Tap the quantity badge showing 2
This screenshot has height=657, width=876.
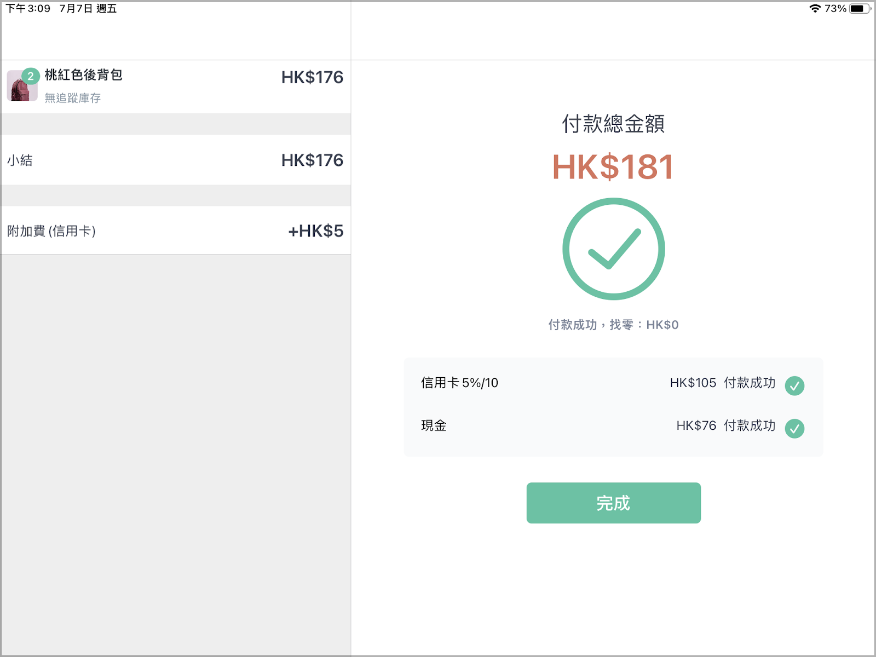pyautogui.click(x=31, y=77)
